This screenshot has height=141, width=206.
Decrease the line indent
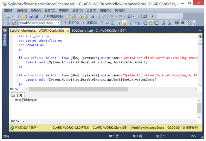177,23
